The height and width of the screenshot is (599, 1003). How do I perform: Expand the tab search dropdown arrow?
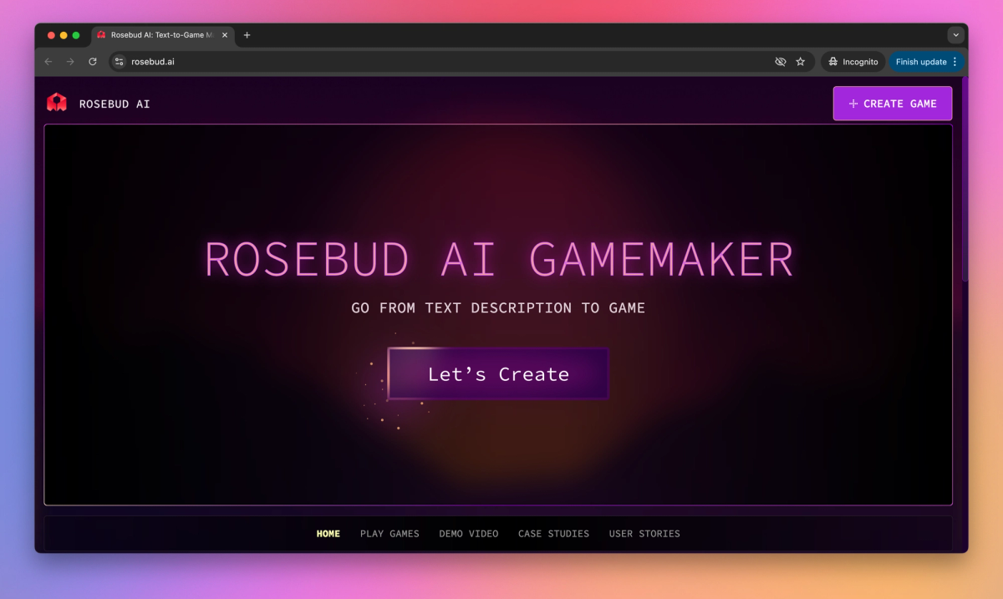955,35
